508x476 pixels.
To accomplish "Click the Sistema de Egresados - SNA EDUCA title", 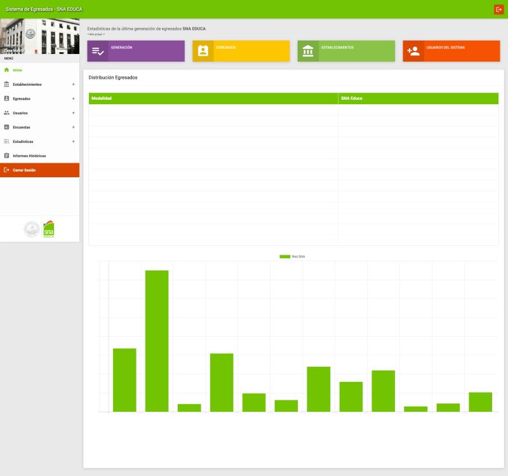I will pyautogui.click(x=44, y=9).
